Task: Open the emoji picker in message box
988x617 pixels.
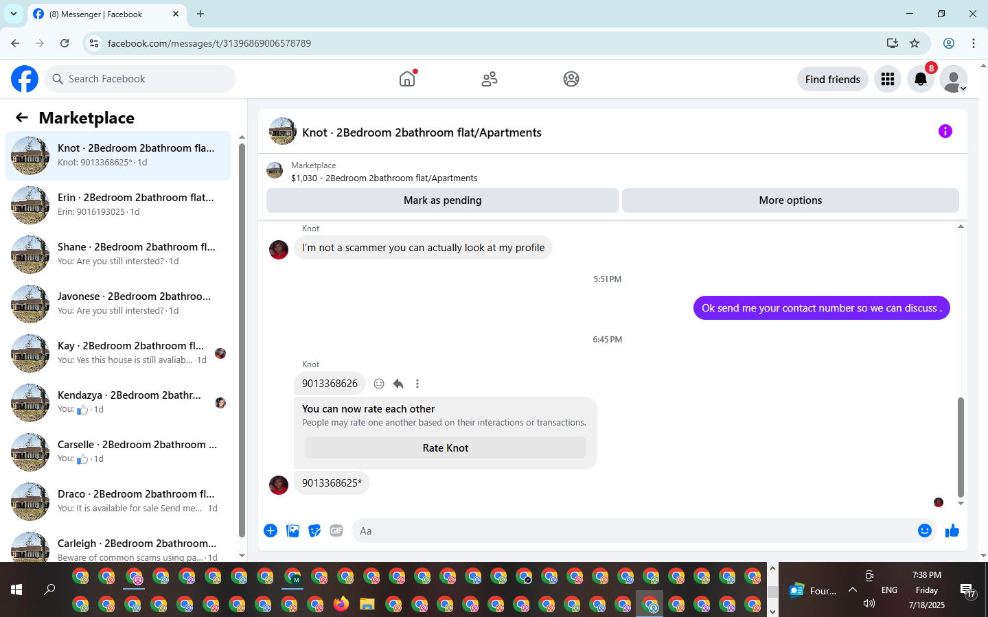Action: (925, 531)
